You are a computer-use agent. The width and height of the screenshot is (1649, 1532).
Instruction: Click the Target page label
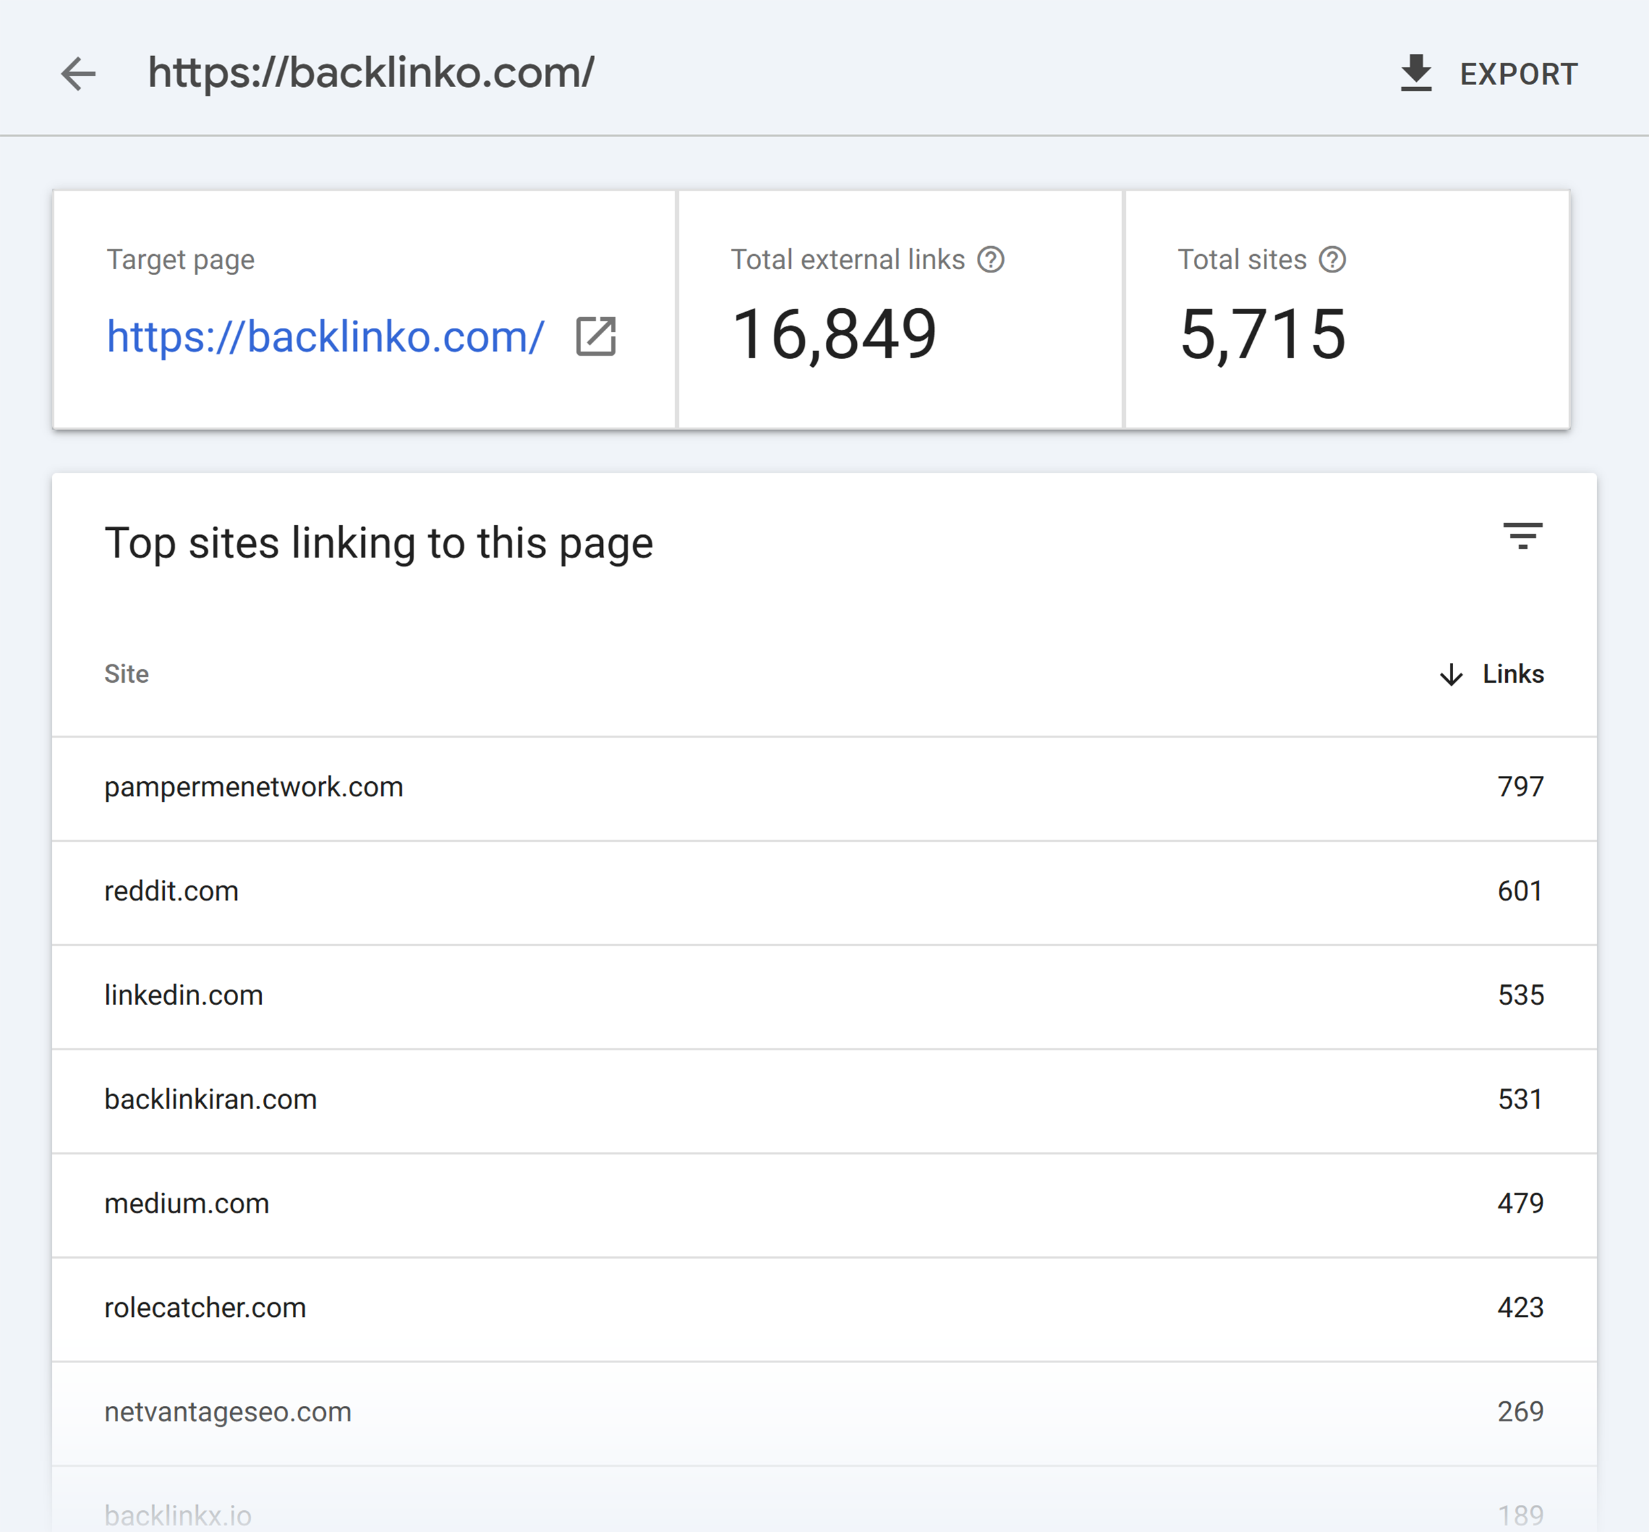[180, 261]
